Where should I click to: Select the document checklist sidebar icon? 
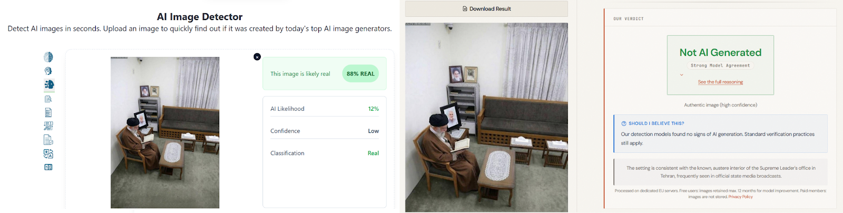coord(48,112)
